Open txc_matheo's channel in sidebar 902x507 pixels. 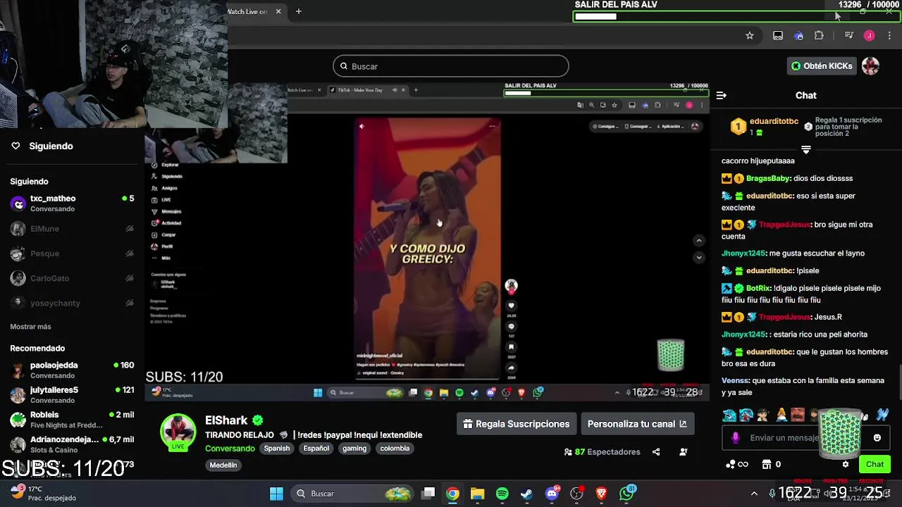72,204
